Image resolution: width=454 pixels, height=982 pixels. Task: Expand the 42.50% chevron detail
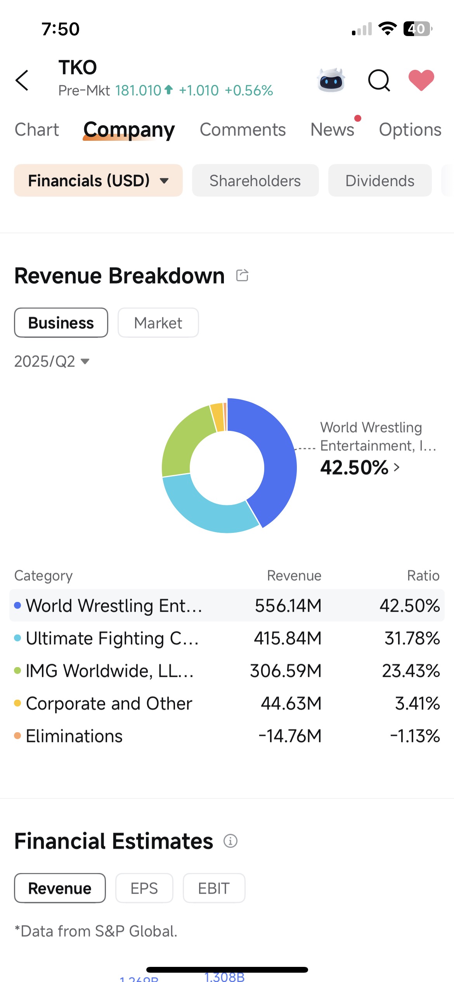pos(396,467)
